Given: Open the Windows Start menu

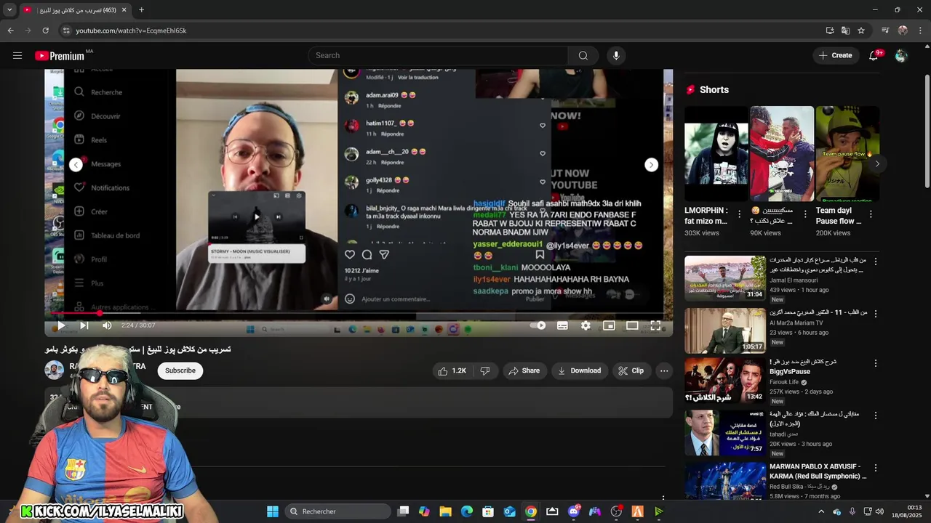Looking at the screenshot, I should [x=273, y=511].
